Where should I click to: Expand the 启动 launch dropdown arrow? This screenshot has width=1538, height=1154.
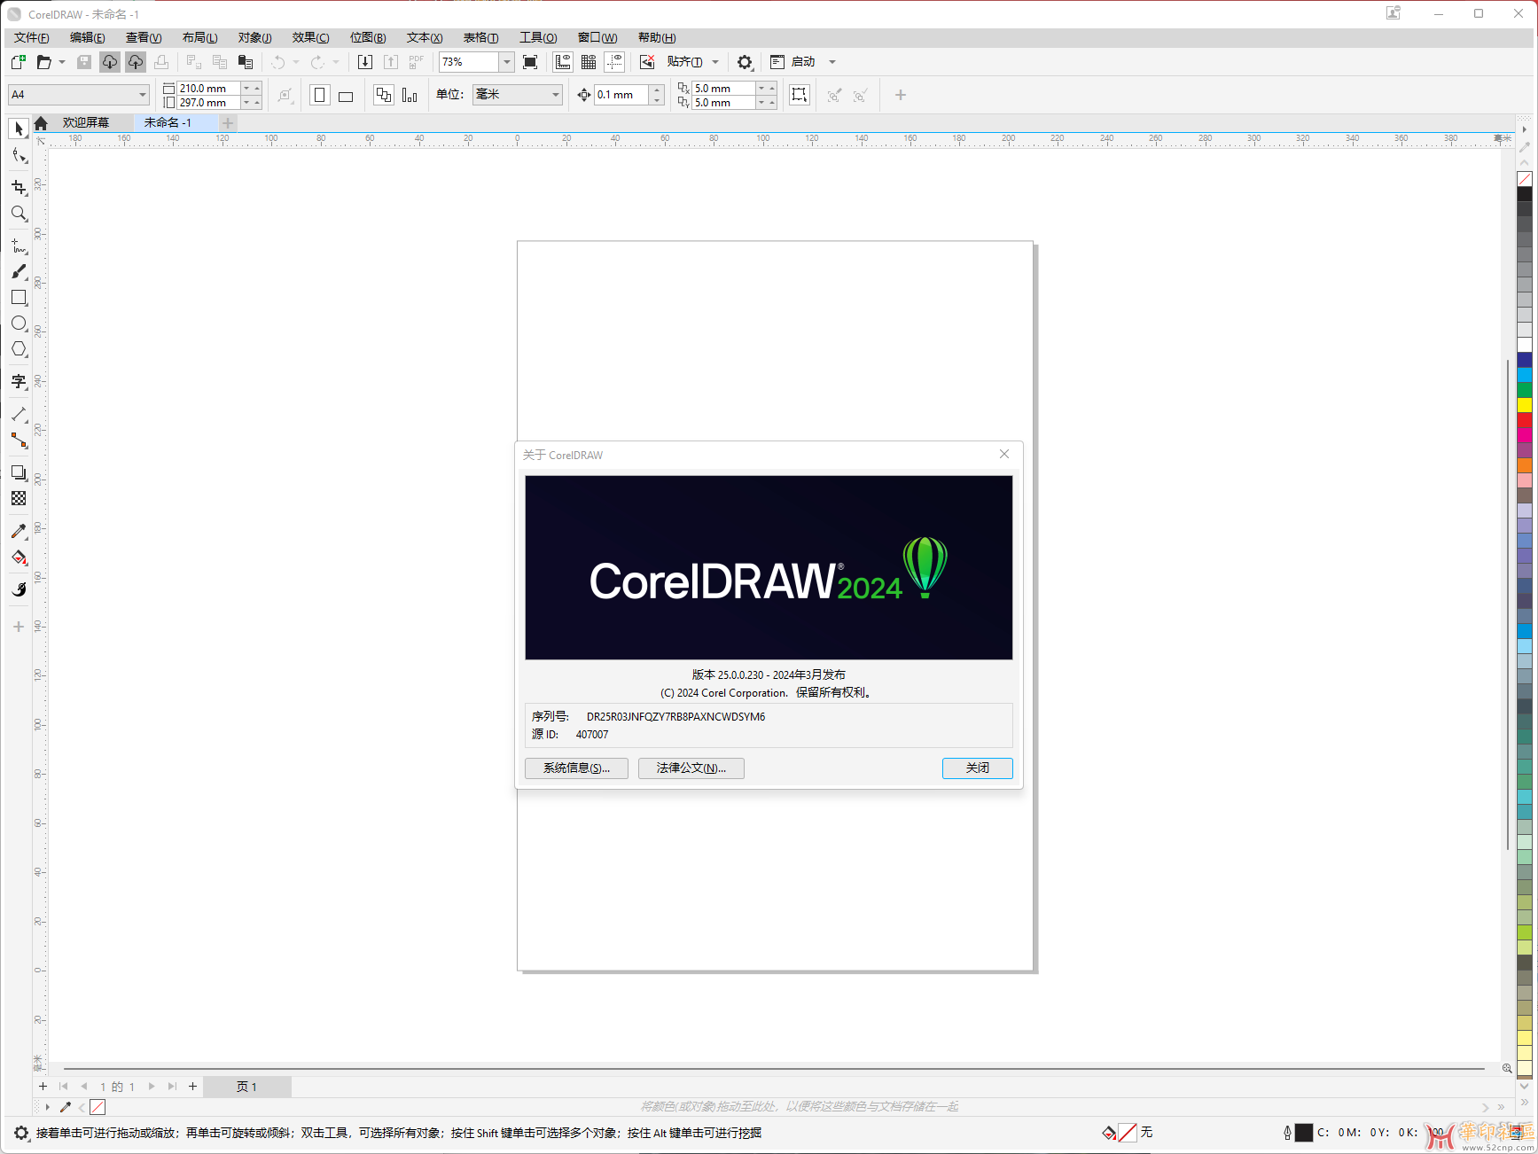pyautogui.click(x=832, y=62)
